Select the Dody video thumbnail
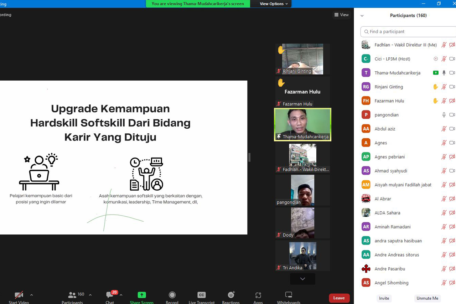The image size is (456, 304). coord(302,223)
